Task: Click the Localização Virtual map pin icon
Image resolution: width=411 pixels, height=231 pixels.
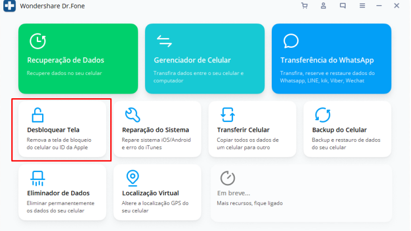Action: pyautogui.click(x=132, y=178)
